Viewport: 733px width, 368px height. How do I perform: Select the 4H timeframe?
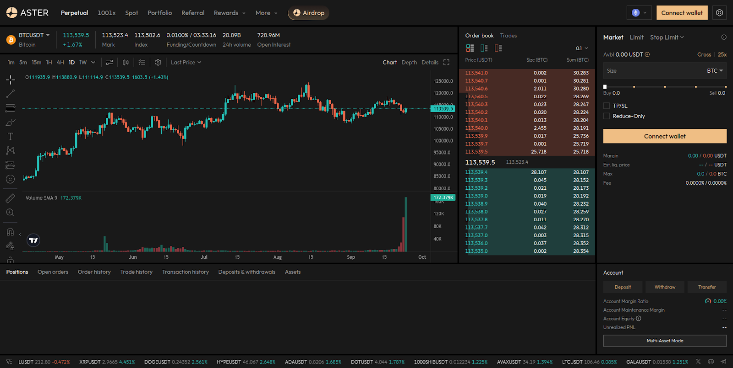click(x=60, y=63)
